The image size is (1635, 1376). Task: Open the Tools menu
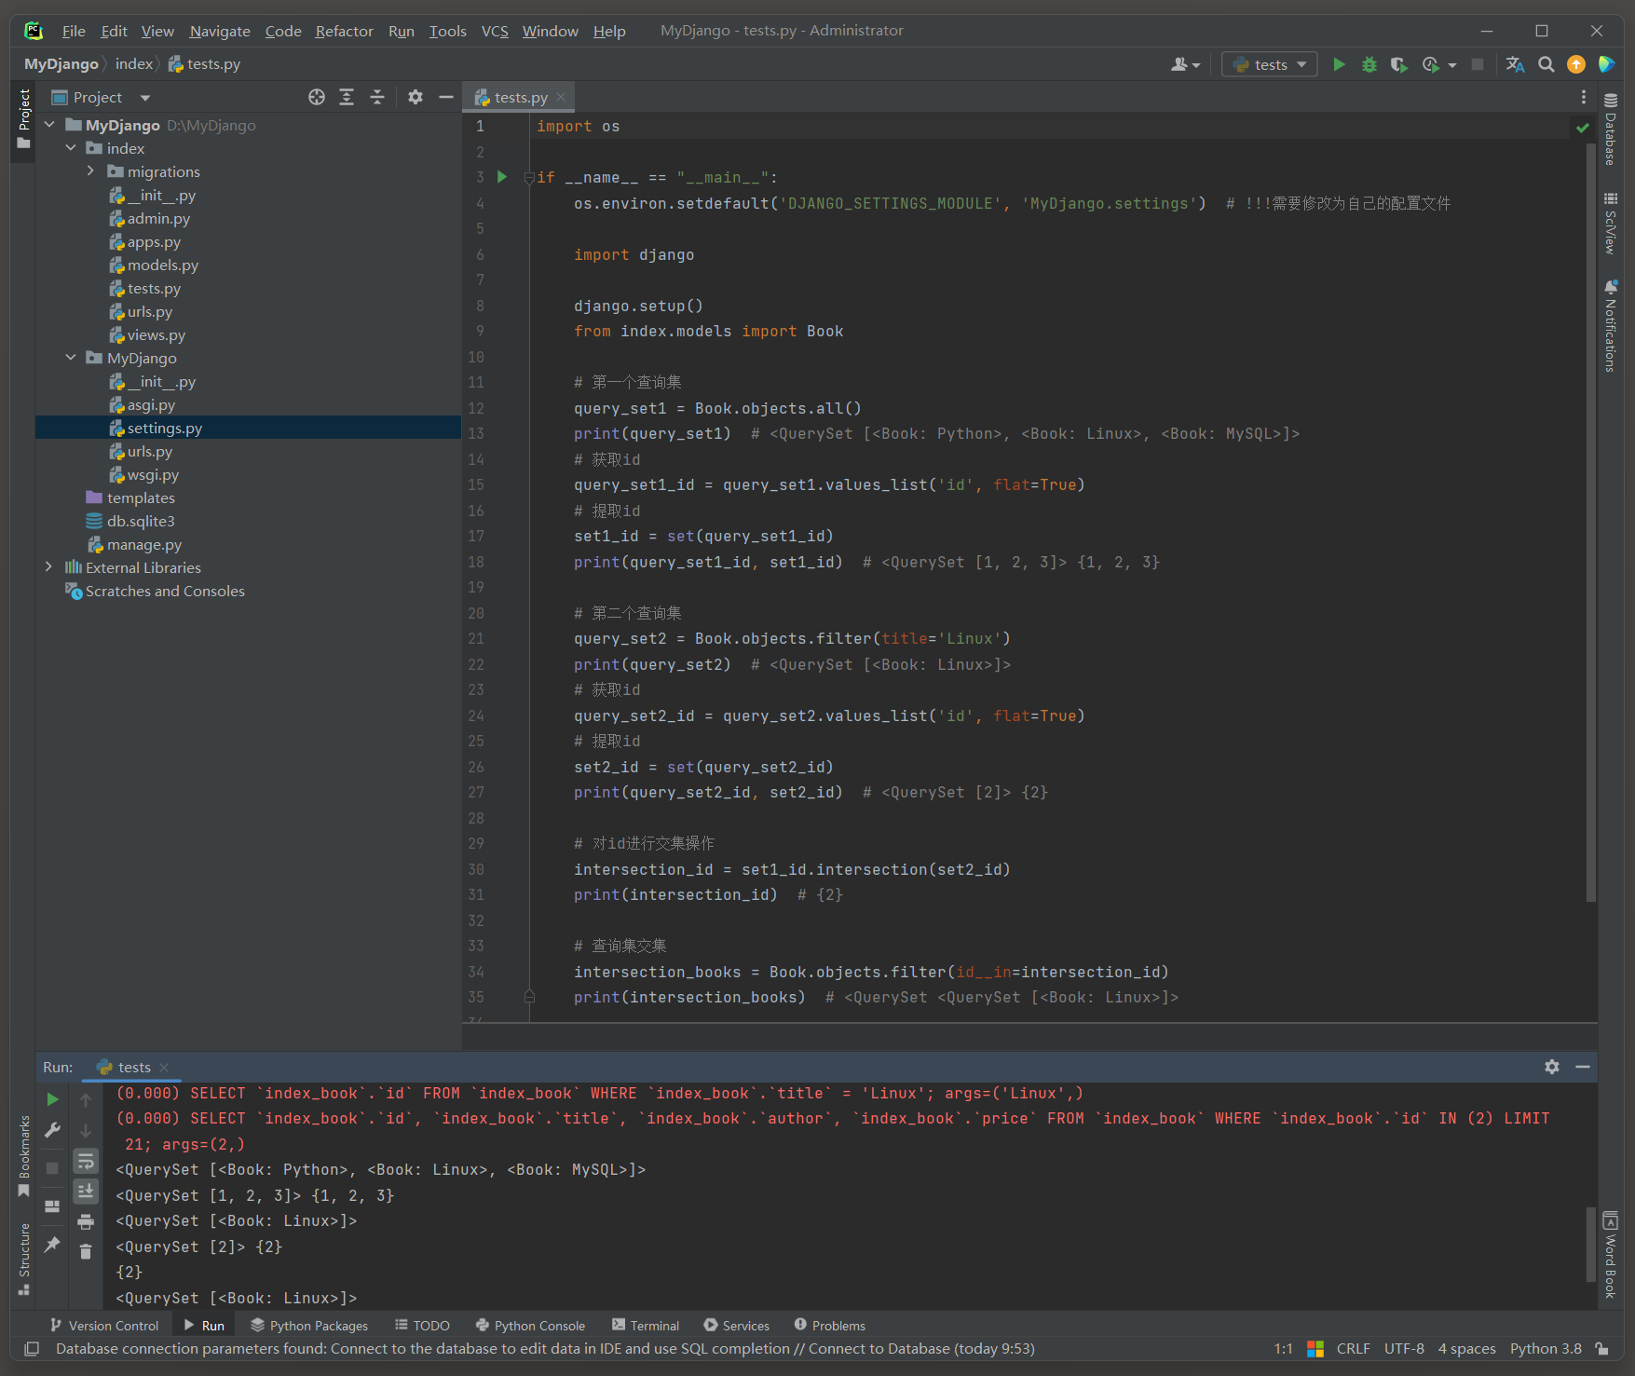447,31
